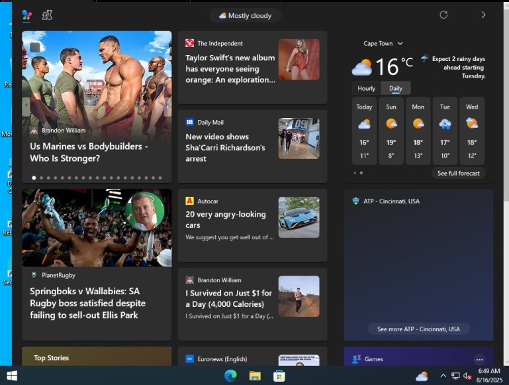Viewport: 509px width, 385px height.
Task: Click the Autocar source logo
Action: point(189,201)
